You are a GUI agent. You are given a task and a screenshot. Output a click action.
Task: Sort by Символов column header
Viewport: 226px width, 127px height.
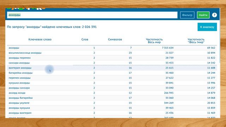tap(115, 40)
